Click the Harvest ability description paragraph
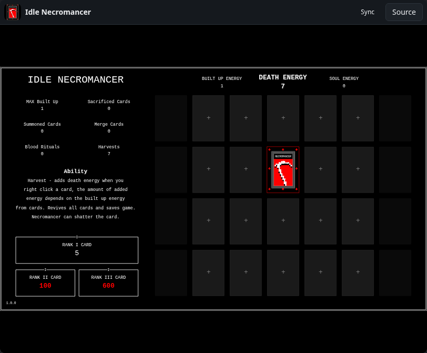 75,198
